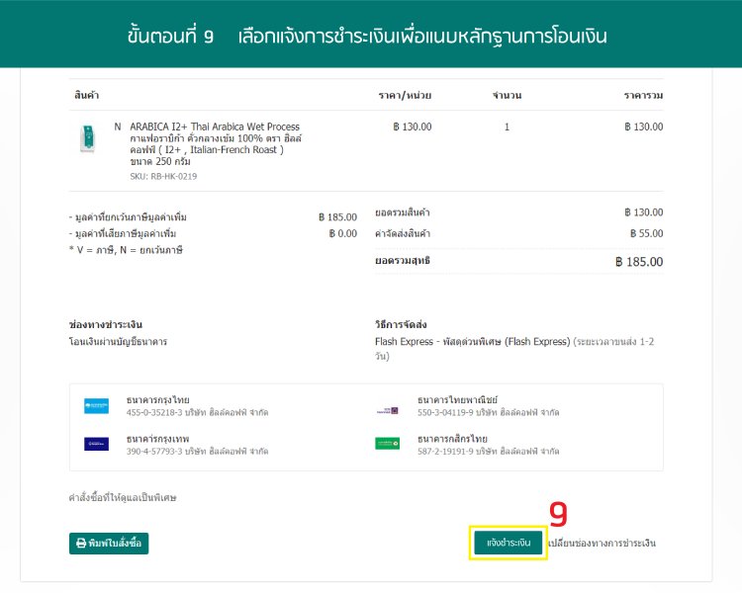The image size is (742, 593).
Task: Click the คำสั่งซื้อที่ให้ดูแลเป็นพิเศษ special order note
Action: 123,497
